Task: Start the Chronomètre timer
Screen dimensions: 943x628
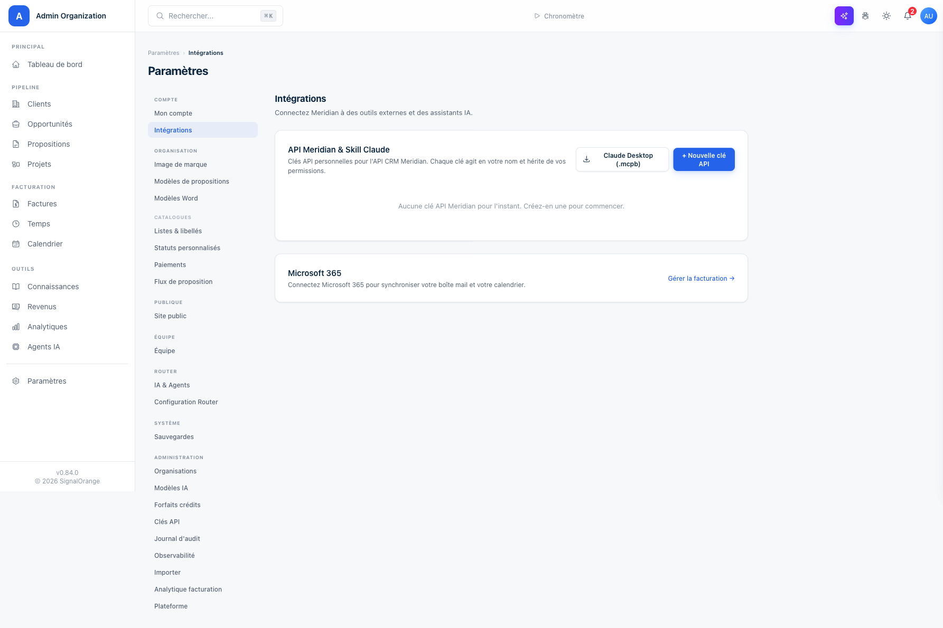Action: click(x=559, y=16)
